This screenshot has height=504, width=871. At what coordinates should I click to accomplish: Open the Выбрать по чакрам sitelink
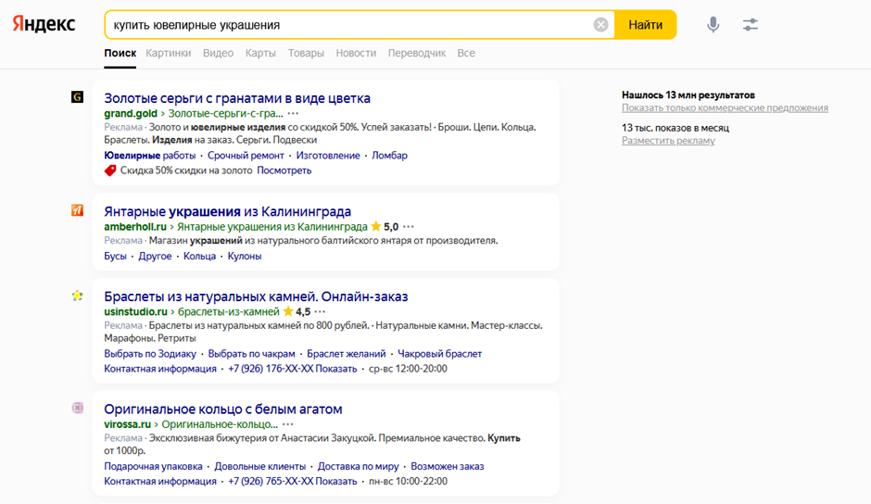pos(252,354)
